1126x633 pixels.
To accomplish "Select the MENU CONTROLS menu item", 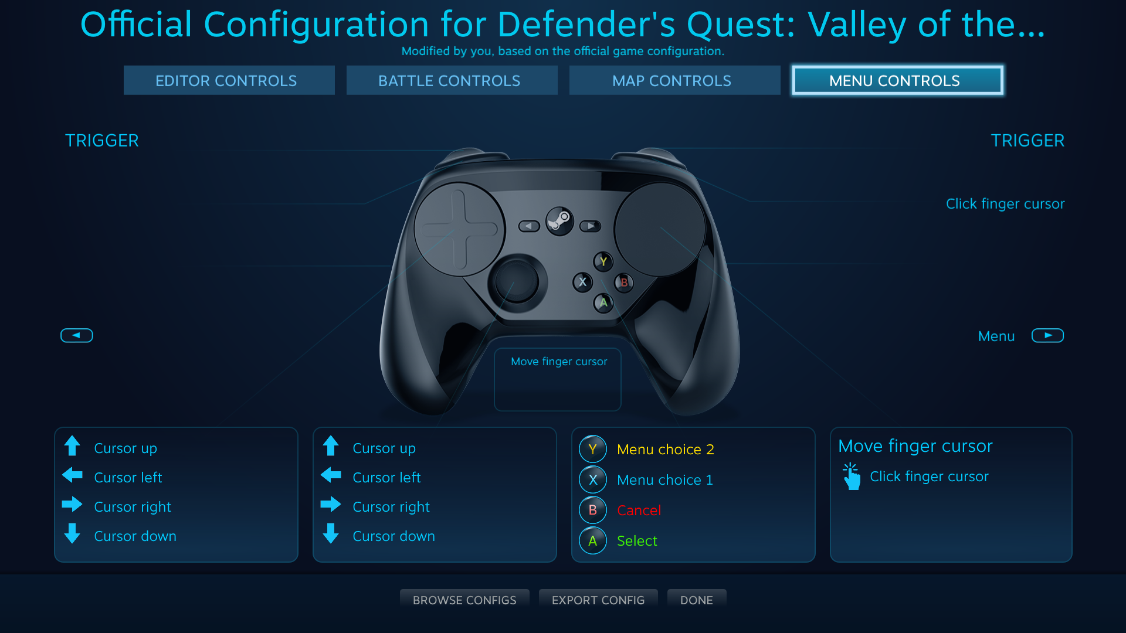I will click(x=894, y=80).
